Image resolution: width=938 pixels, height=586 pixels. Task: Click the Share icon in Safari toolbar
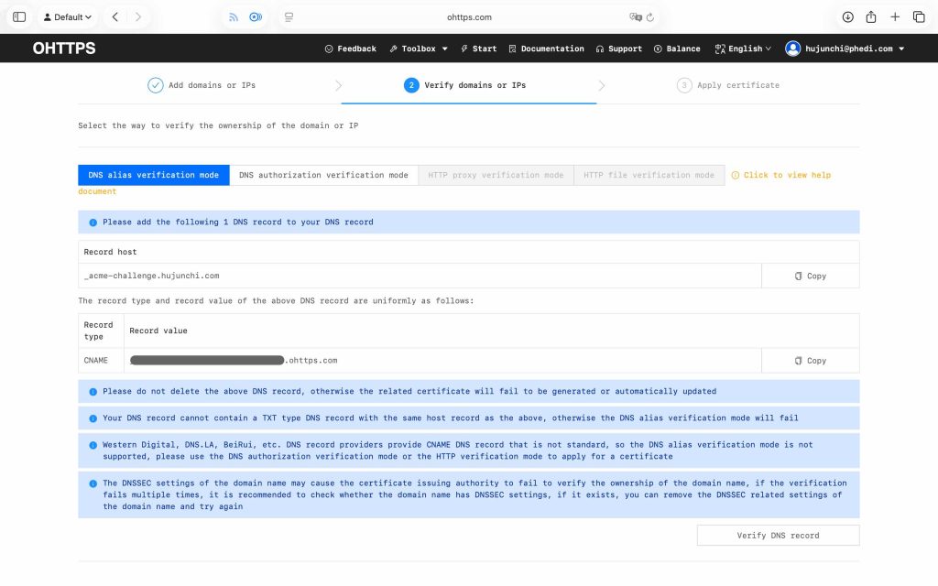(x=871, y=16)
